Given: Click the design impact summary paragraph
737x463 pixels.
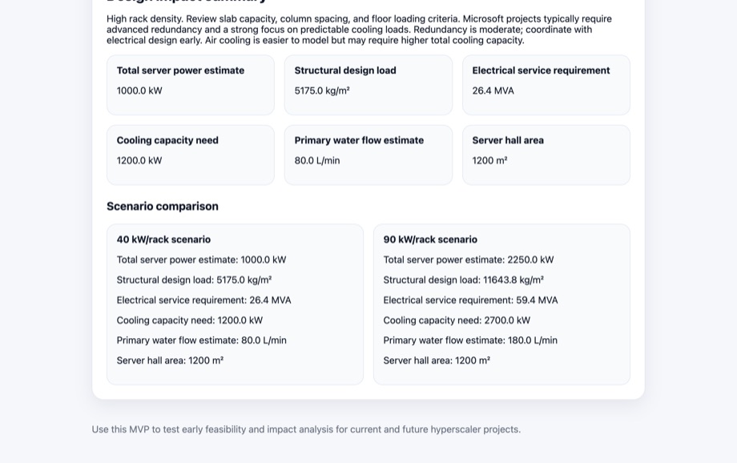Looking at the screenshot, I should coord(359,30).
